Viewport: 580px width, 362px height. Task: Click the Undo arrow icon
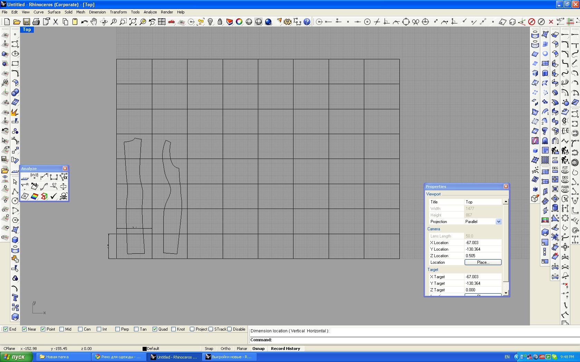[x=84, y=22]
